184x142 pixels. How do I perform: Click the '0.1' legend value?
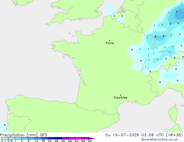pos(3,141)
